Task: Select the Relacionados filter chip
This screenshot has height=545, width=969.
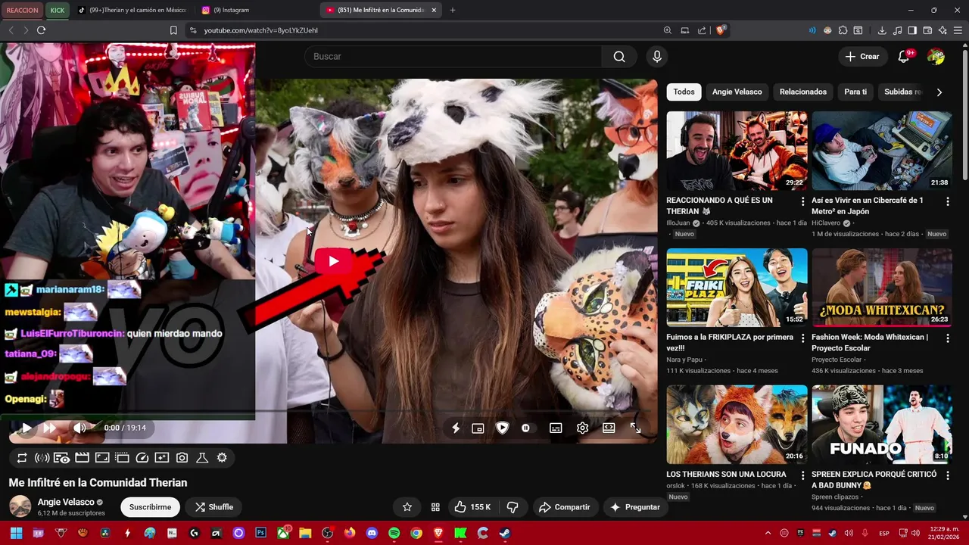Action: [x=802, y=92]
